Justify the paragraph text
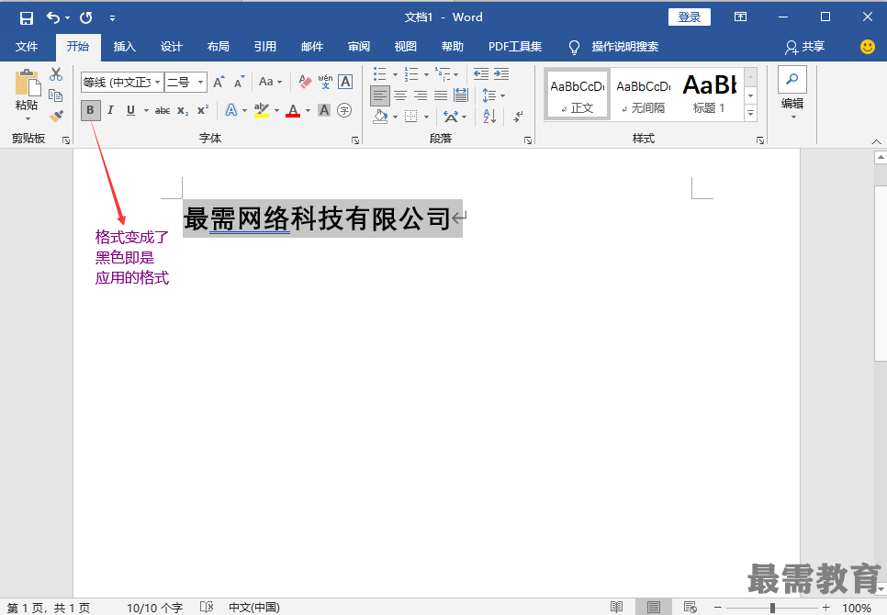887x615 pixels. pos(441,95)
